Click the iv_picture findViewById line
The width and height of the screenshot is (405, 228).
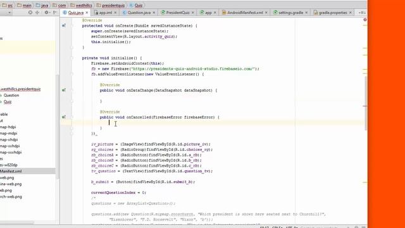pyautogui.click(x=151, y=144)
